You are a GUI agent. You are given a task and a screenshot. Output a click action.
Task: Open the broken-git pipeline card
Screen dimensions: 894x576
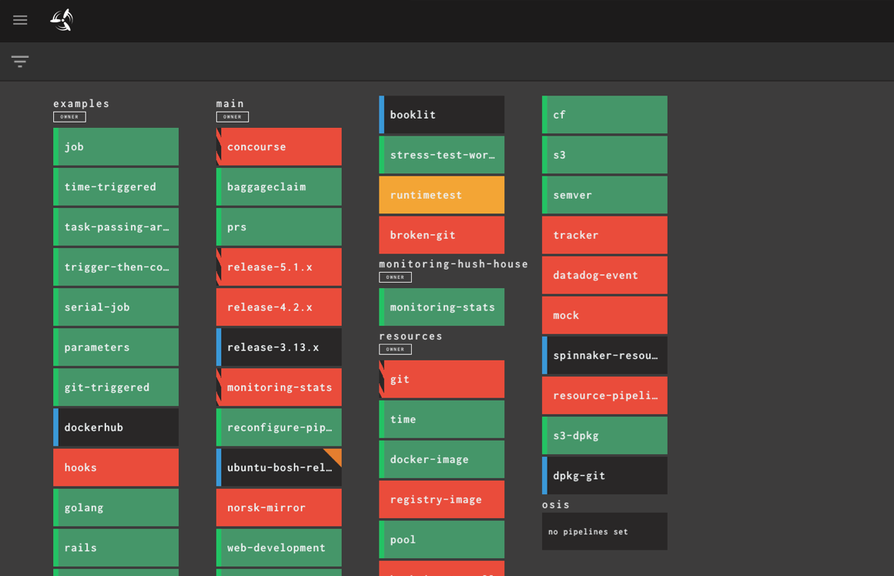(441, 234)
